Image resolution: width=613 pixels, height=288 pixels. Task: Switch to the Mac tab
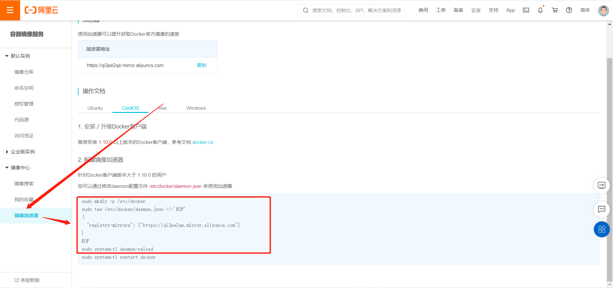click(163, 108)
